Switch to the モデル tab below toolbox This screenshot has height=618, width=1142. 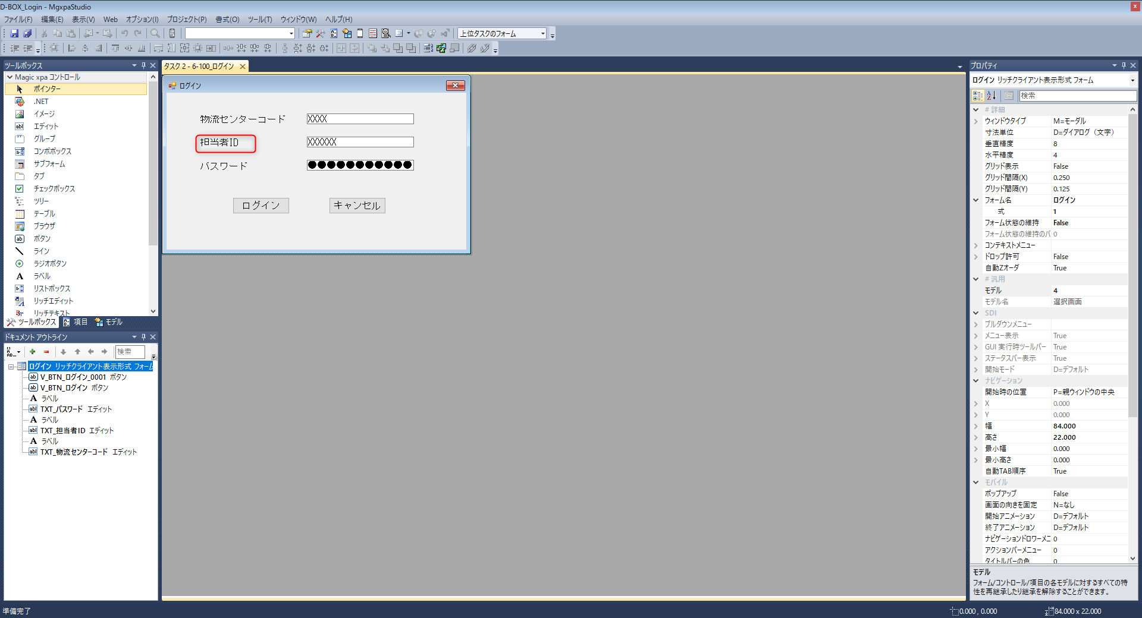pos(109,322)
